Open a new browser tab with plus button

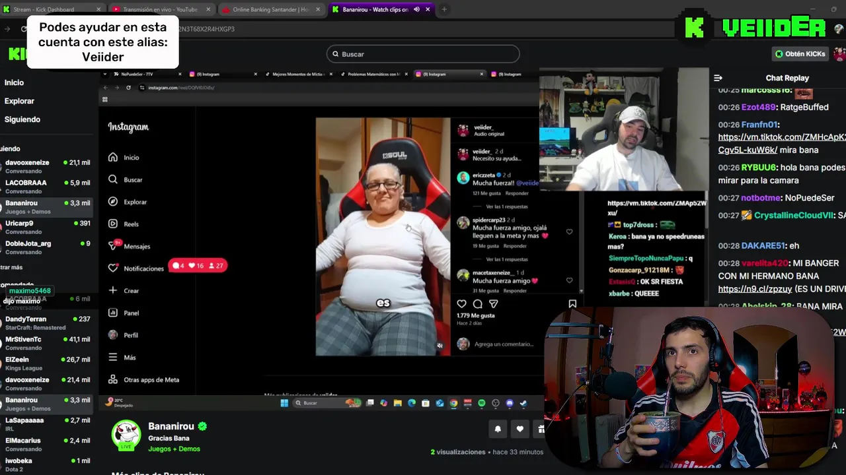(444, 9)
